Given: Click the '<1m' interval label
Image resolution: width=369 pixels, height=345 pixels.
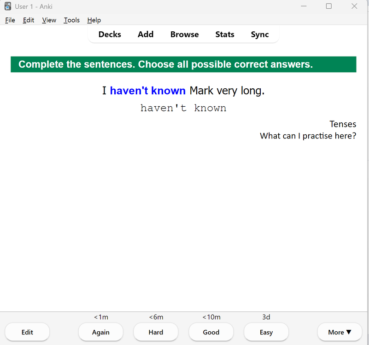Looking at the screenshot, I should (x=101, y=317).
